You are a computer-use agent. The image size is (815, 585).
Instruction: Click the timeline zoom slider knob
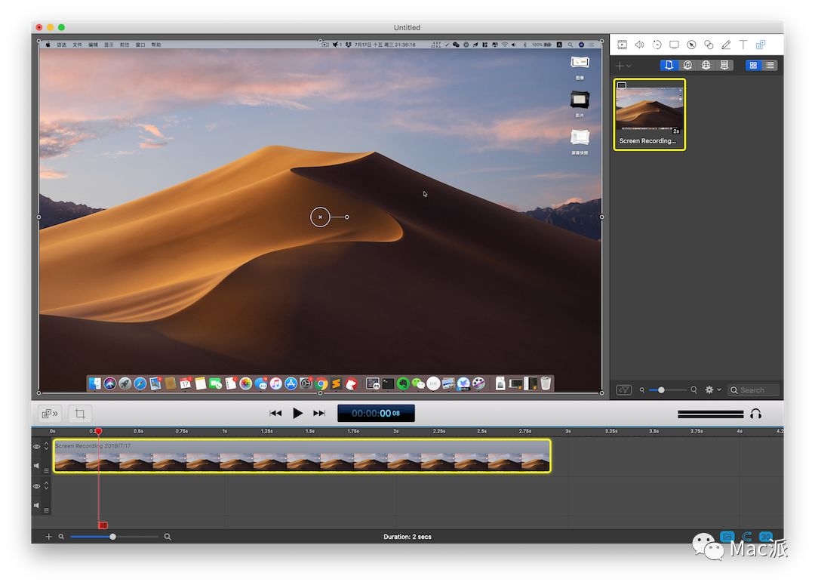(x=112, y=537)
